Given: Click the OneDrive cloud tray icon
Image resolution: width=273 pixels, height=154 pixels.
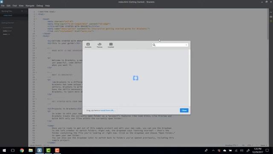Looking at the screenshot, I should point(225,150).
